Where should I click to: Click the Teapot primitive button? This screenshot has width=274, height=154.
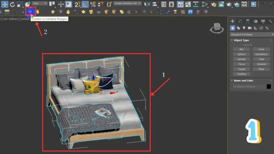click(242, 69)
